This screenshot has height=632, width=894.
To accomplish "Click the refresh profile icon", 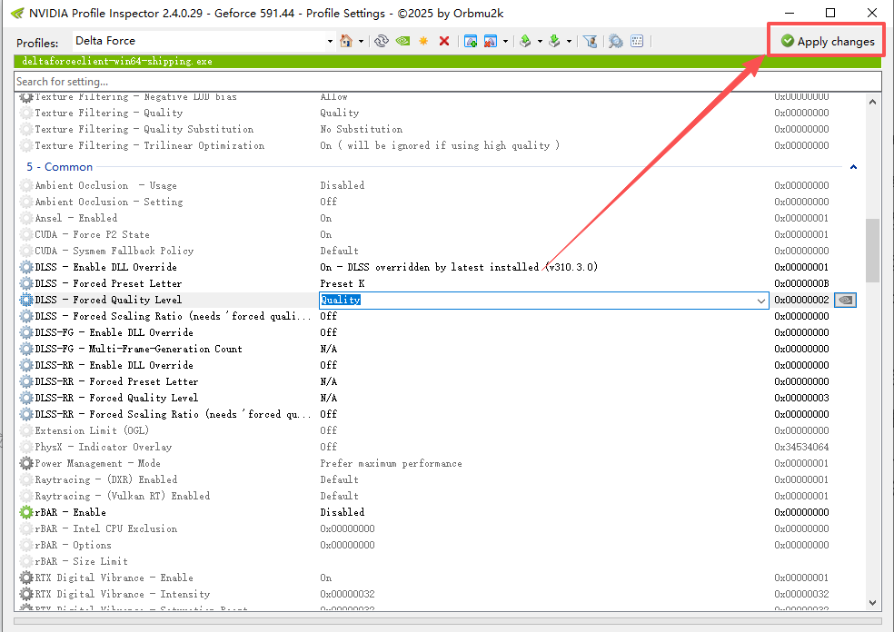I will (x=382, y=41).
